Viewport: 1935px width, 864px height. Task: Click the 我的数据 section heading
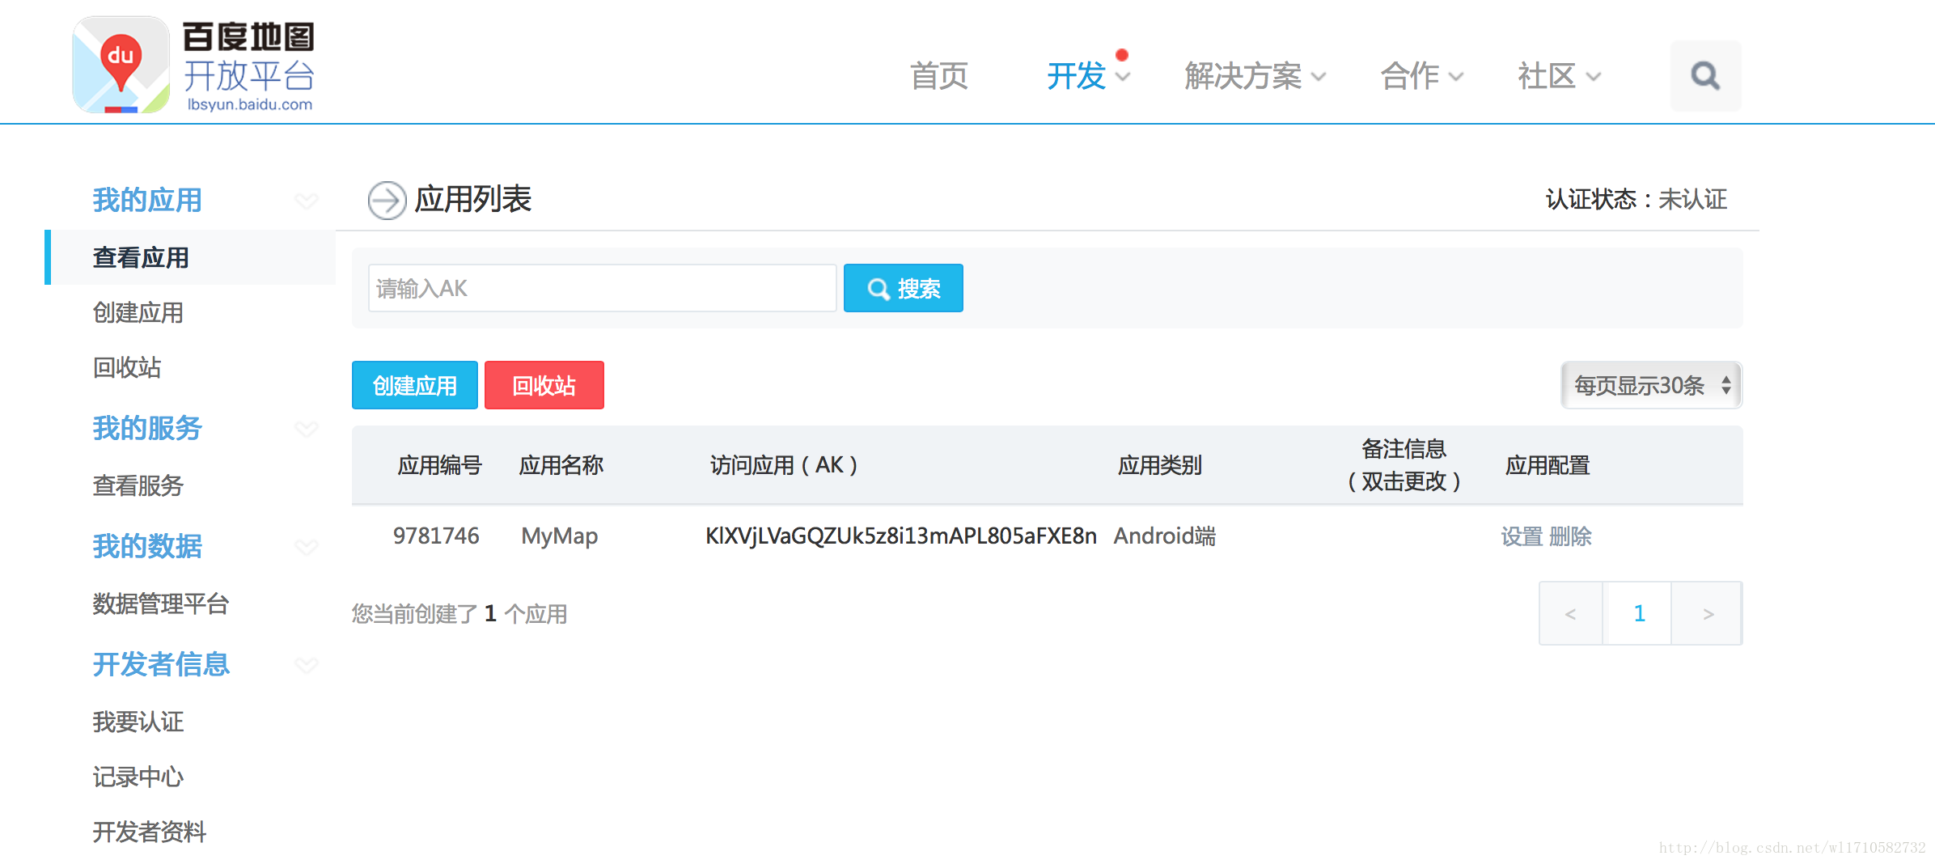point(147,546)
